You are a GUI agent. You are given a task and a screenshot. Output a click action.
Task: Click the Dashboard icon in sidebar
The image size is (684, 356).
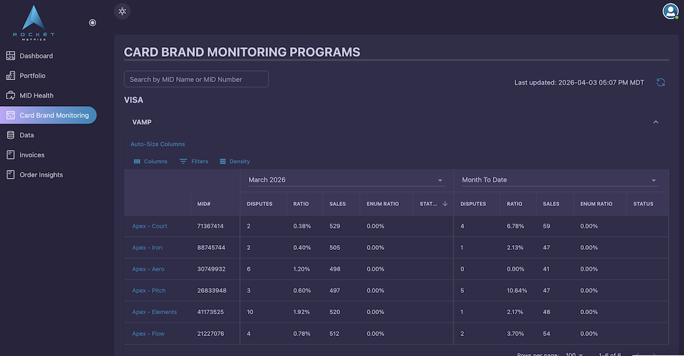(10, 56)
